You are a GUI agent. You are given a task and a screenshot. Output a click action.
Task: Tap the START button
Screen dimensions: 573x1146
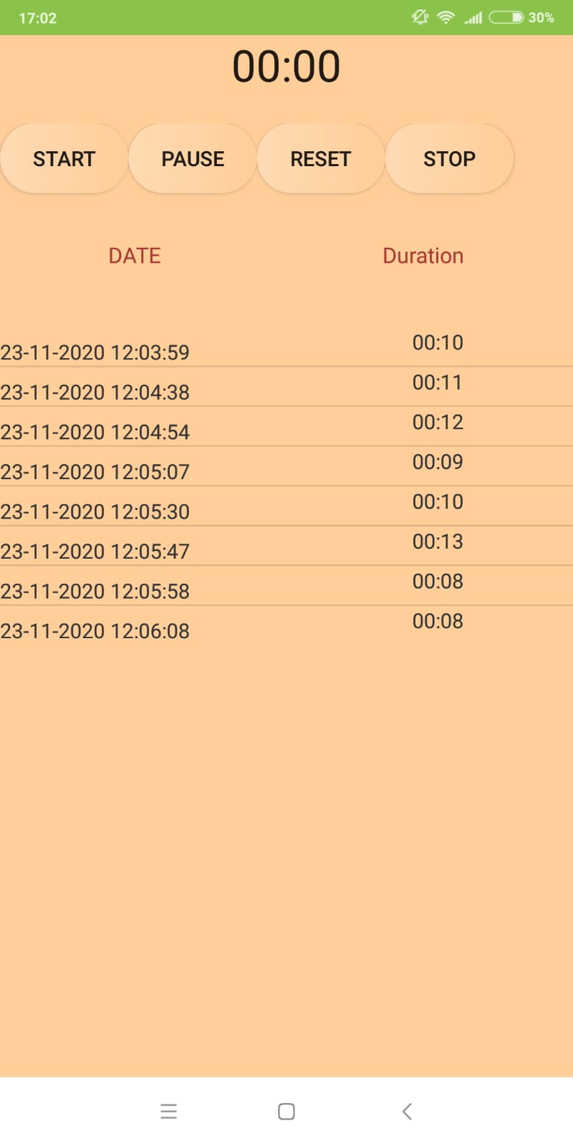[x=64, y=158]
